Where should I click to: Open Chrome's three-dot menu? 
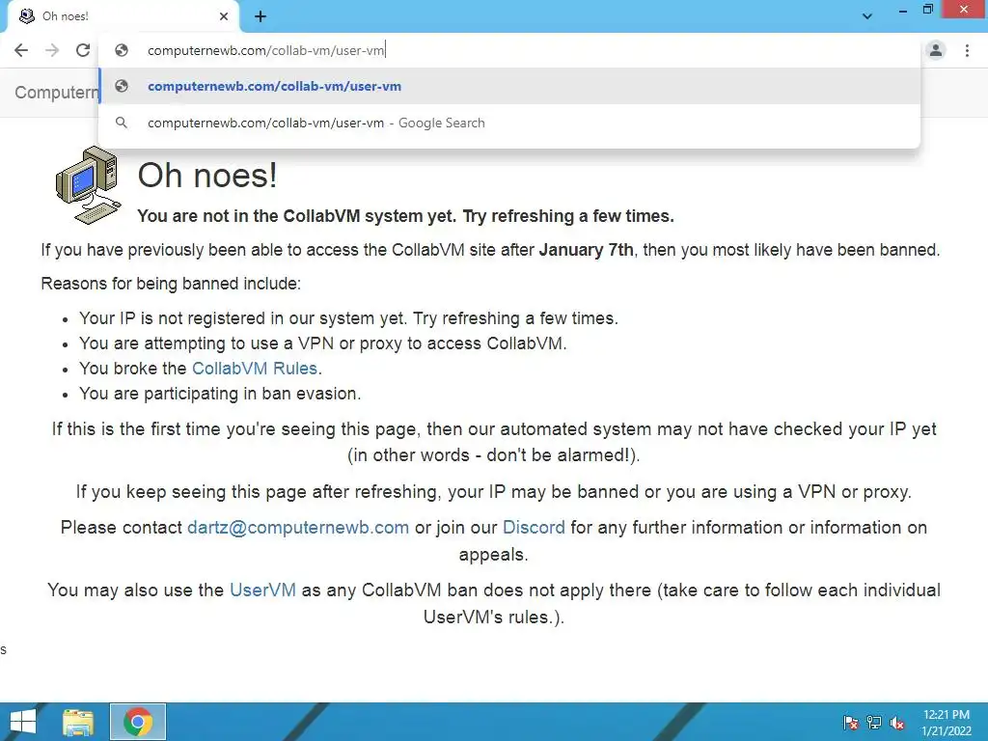point(967,50)
